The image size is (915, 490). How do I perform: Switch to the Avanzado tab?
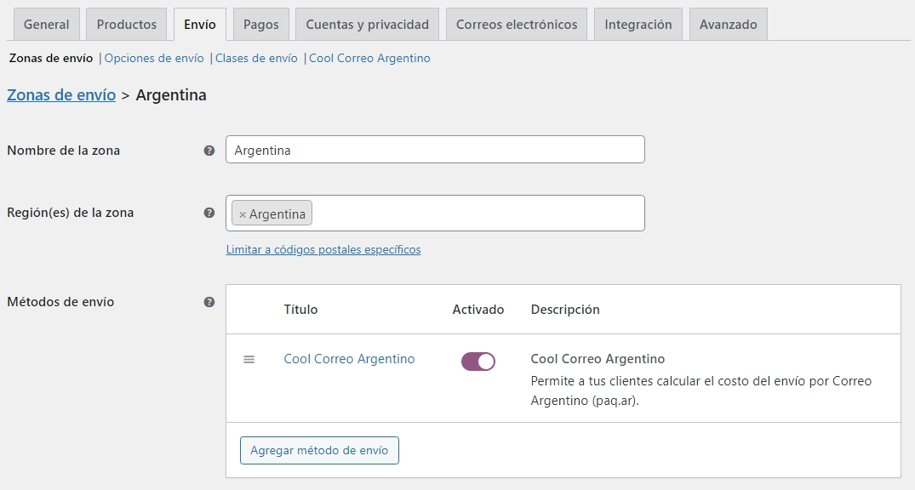(x=728, y=25)
